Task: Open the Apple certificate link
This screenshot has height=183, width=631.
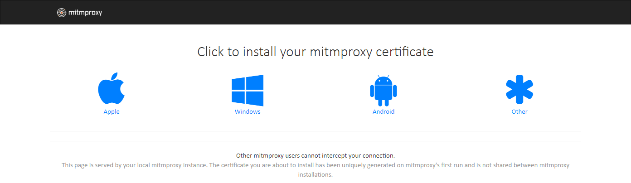Action: click(112, 111)
